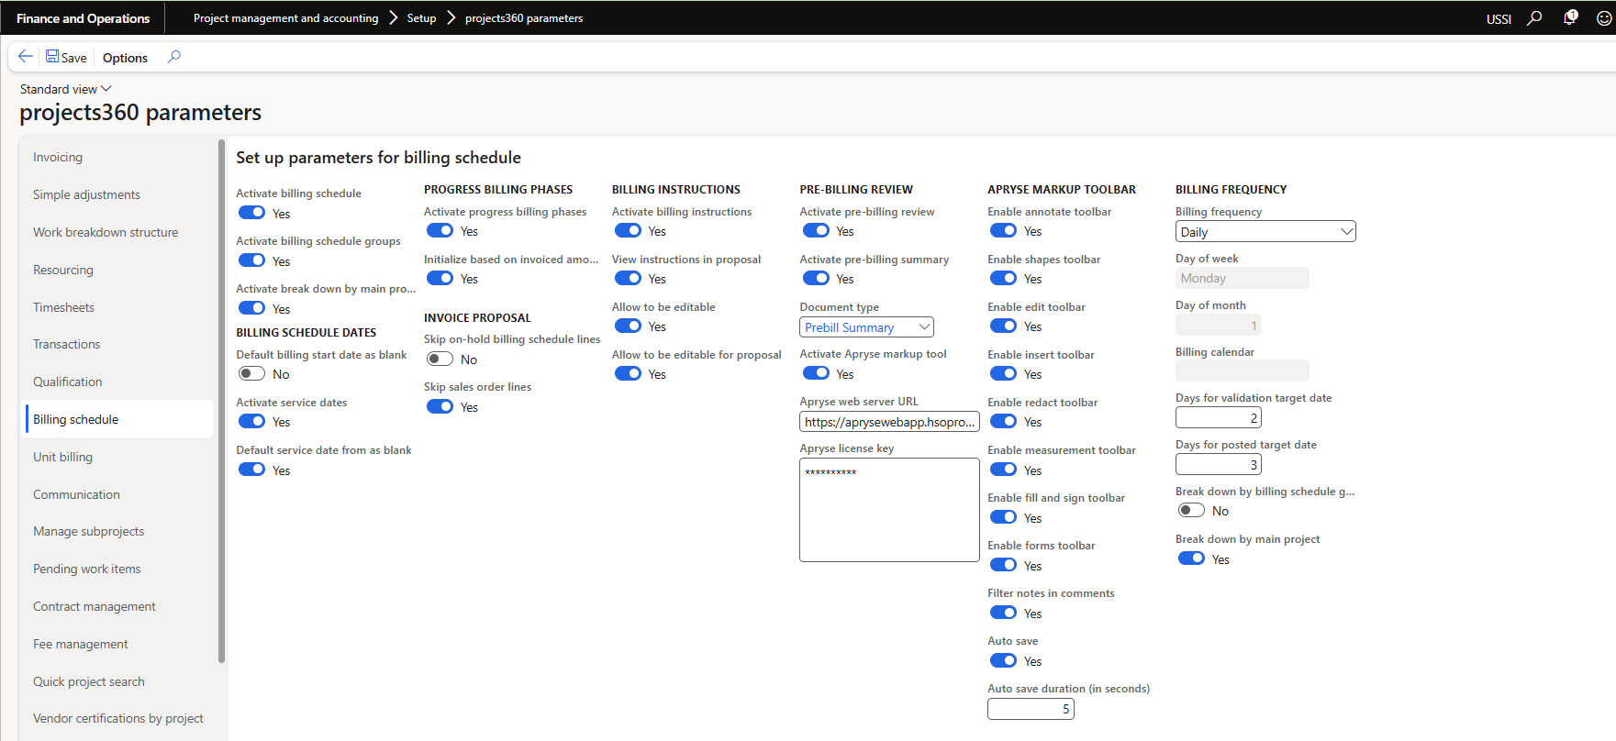Click the Apryse web server URL field
The width and height of the screenshot is (1616, 741).
point(888,422)
